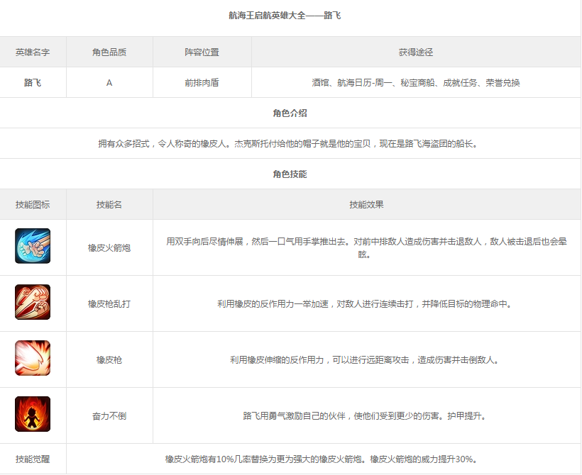Click the 奋力不倒 flame skill icon

tap(33, 414)
